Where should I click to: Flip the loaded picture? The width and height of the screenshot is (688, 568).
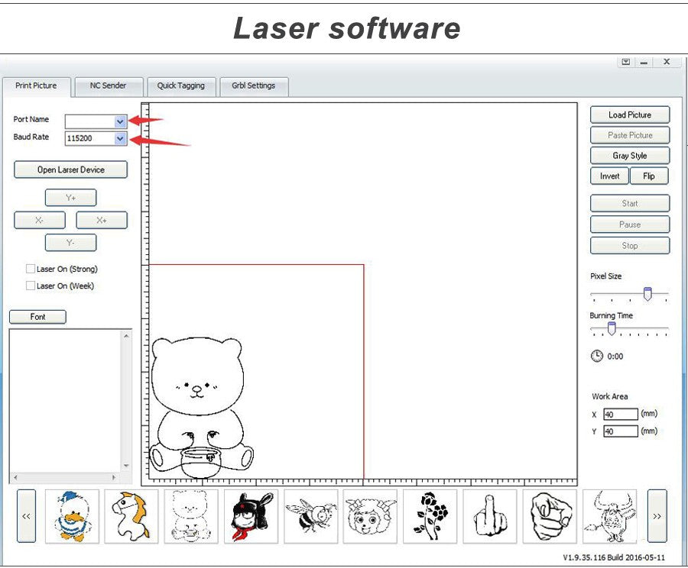[650, 176]
